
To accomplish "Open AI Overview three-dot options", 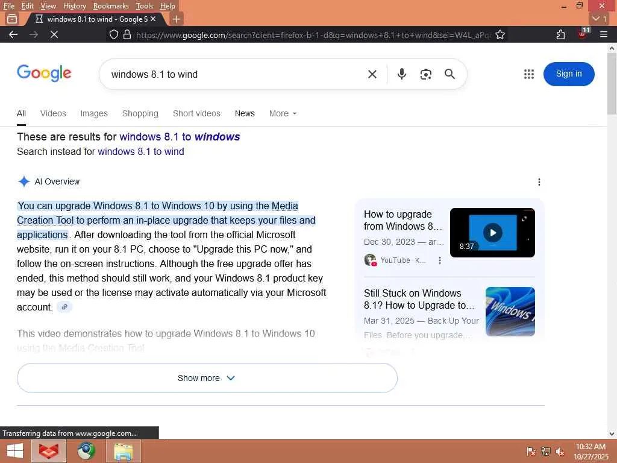I will point(539,182).
